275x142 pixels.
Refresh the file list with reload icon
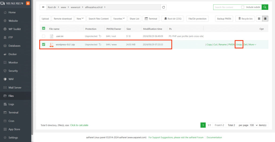pyautogui.click(x=164, y=7)
